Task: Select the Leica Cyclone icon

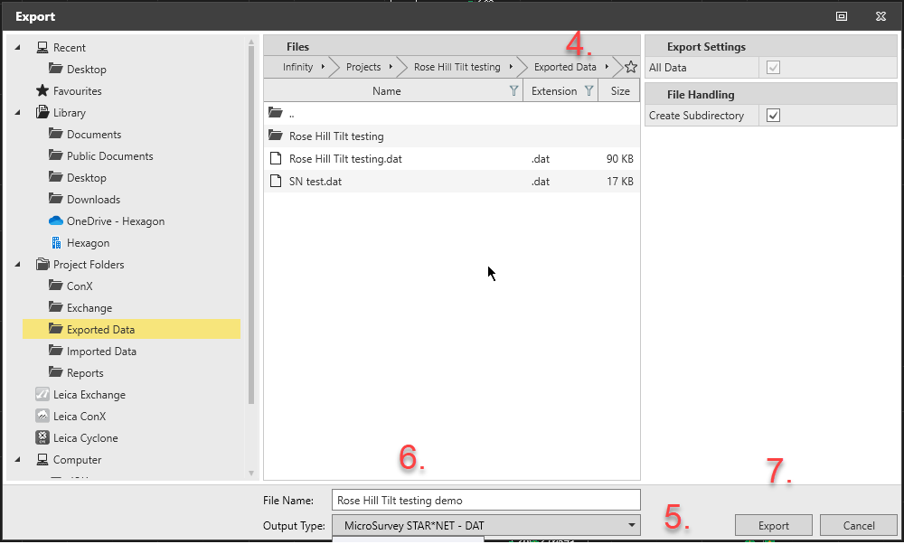Action: (x=42, y=438)
